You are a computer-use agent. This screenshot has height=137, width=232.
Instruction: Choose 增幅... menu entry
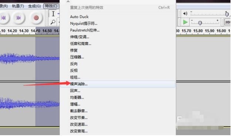(x=75, y=104)
